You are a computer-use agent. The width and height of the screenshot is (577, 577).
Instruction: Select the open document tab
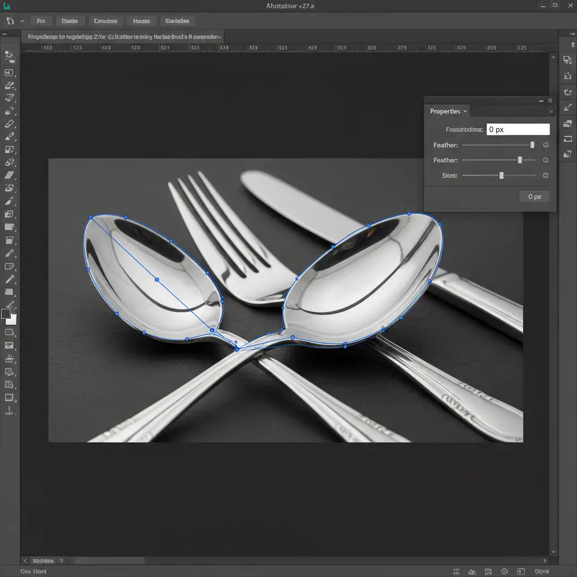coord(124,37)
